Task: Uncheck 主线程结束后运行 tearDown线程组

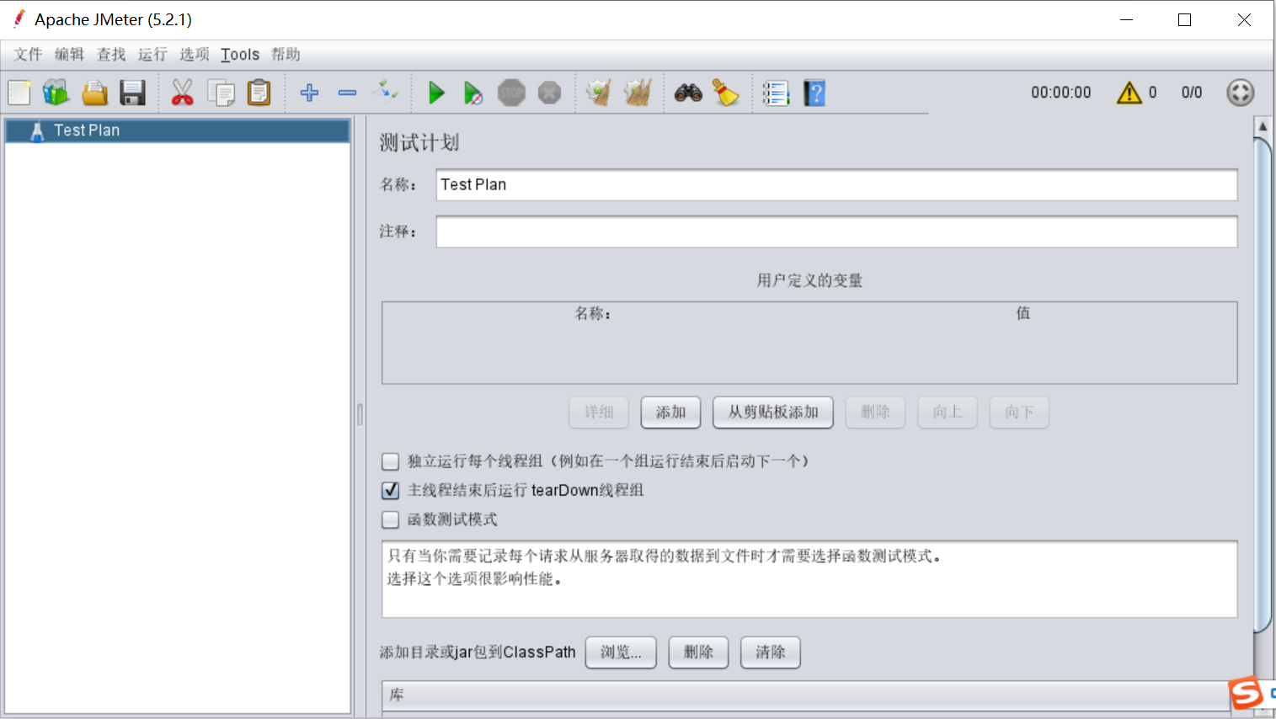Action: coord(390,490)
